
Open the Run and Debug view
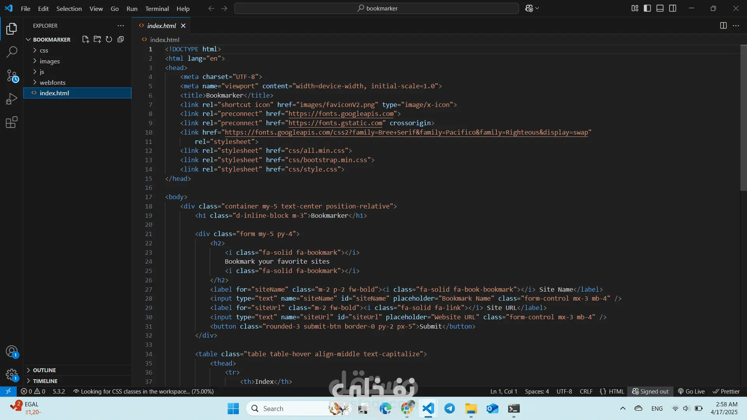tap(12, 99)
